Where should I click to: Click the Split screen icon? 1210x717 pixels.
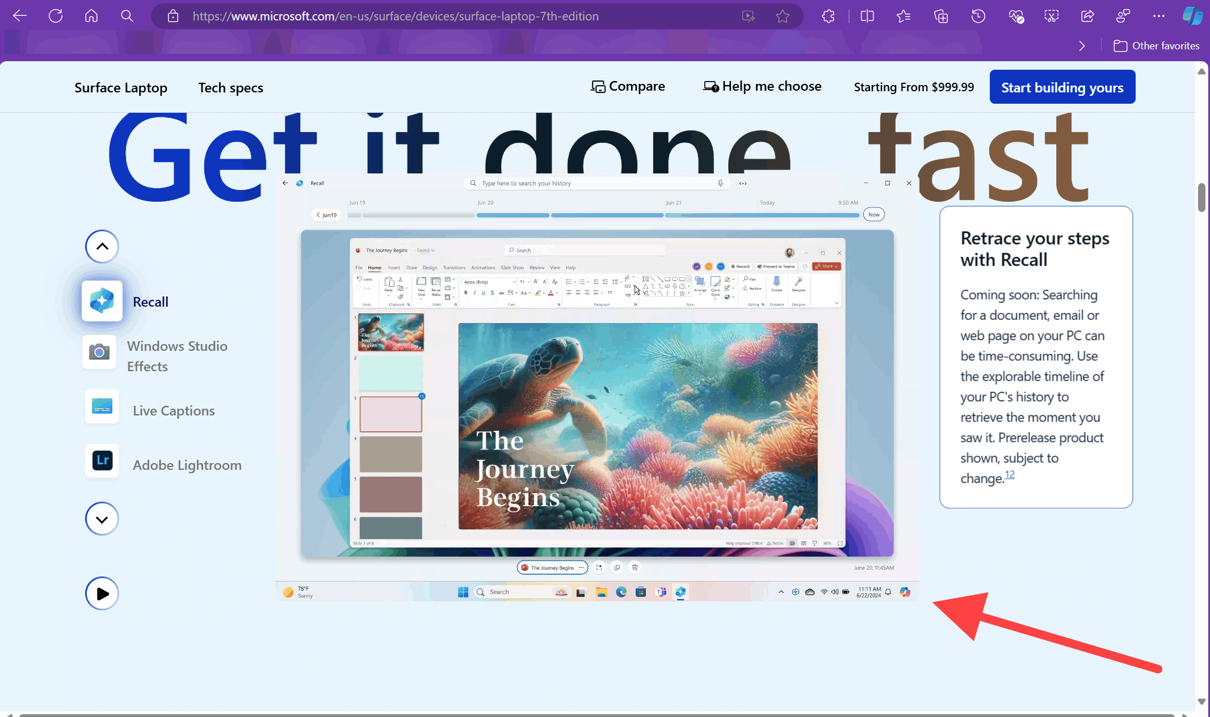[867, 16]
